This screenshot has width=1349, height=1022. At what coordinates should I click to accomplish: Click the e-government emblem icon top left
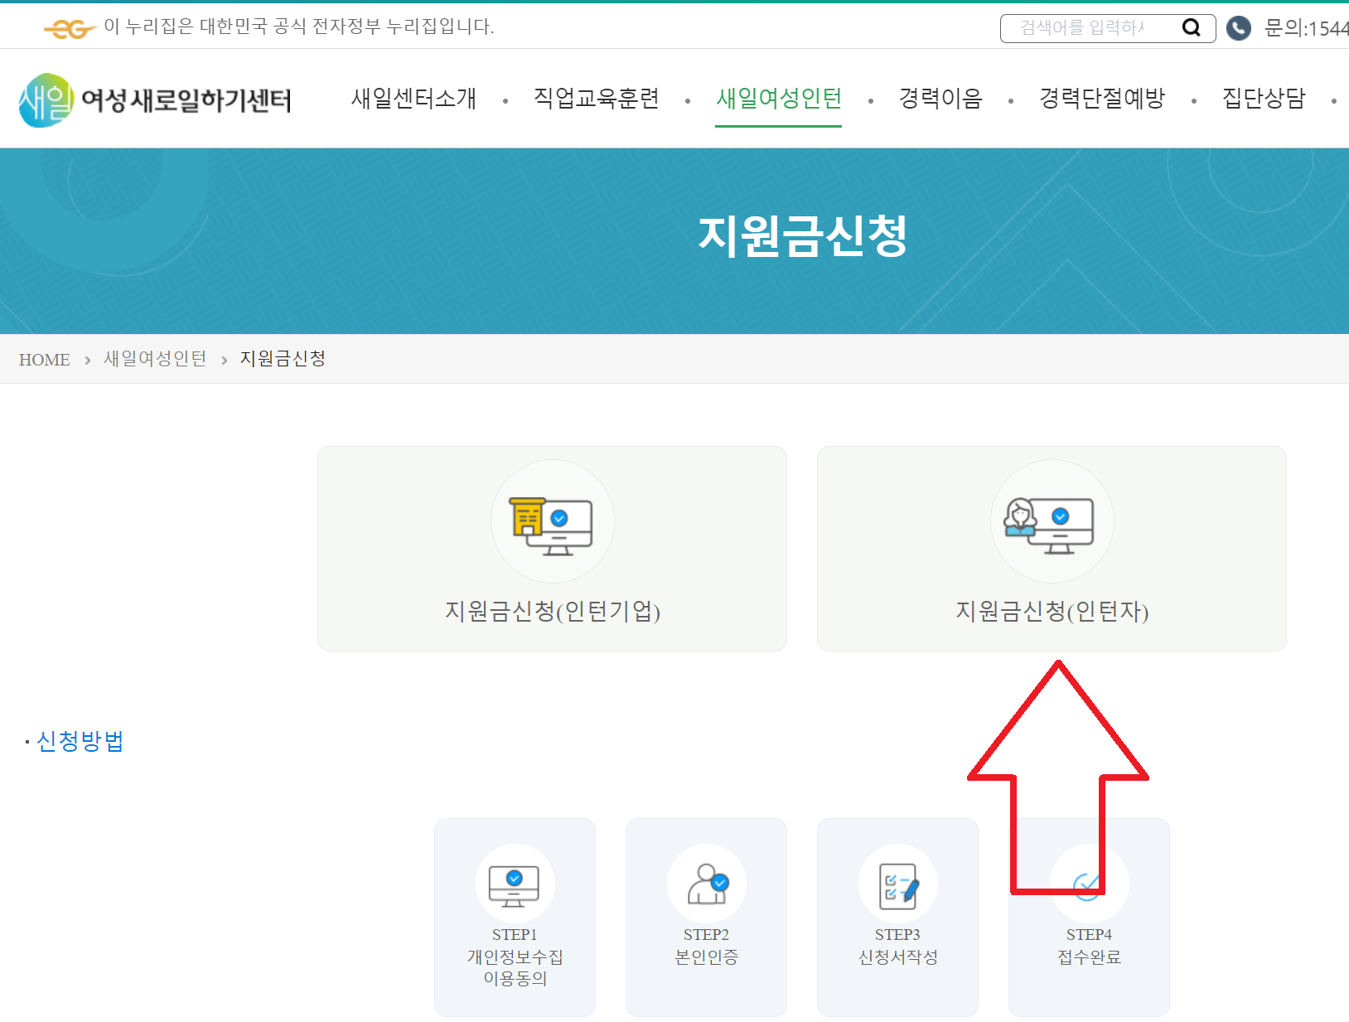[x=71, y=28]
